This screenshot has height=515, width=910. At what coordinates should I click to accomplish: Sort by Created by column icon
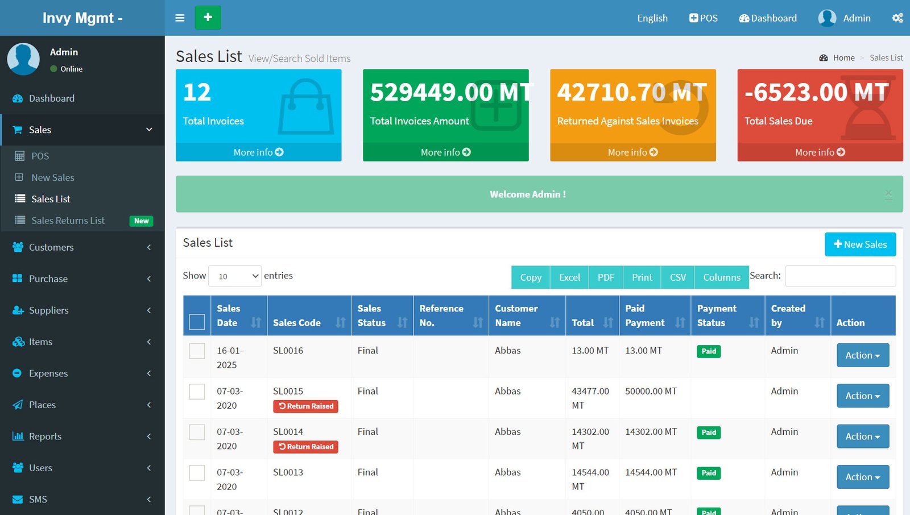tap(819, 323)
